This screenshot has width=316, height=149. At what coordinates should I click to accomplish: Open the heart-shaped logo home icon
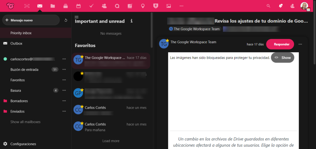click(10, 6)
